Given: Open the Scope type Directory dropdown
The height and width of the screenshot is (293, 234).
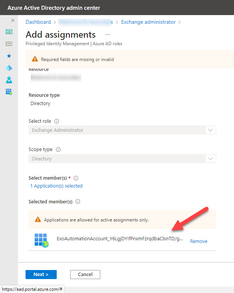Looking at the screenshot, I should 122,159.
